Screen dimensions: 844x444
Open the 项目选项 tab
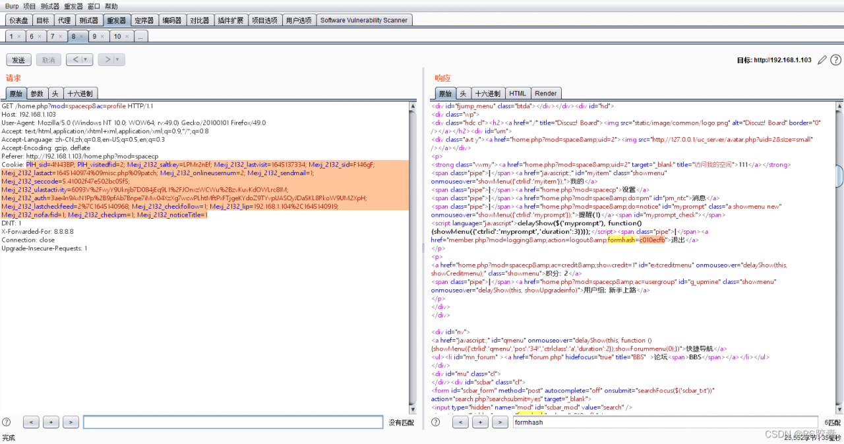pos(265,20)
